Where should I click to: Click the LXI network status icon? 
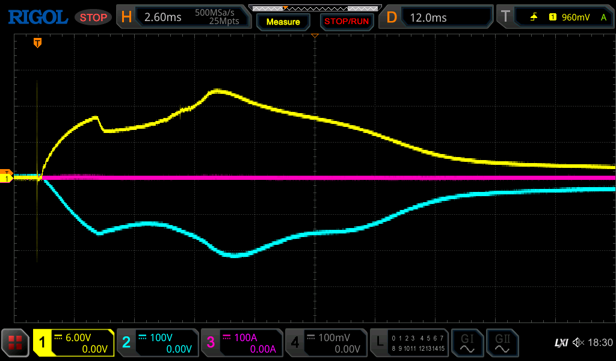coord(561,343)
